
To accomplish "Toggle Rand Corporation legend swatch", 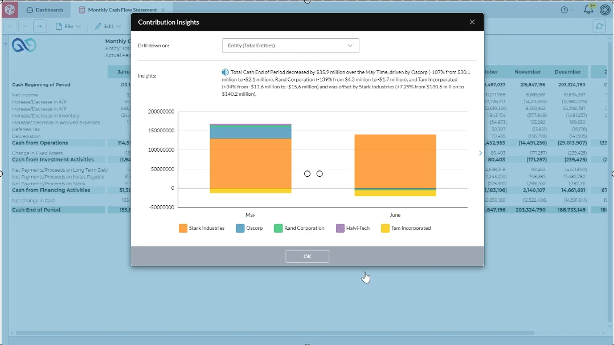I will point(278,228).
